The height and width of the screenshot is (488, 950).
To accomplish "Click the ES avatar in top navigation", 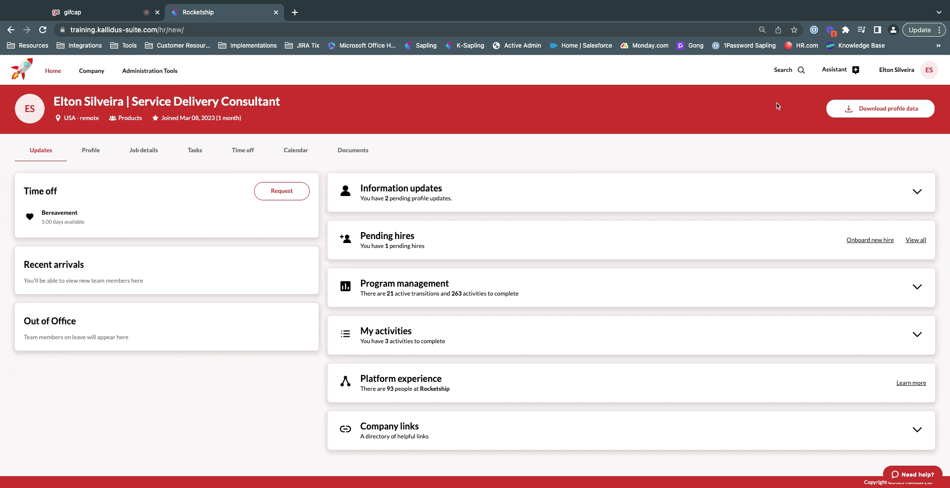I will (929, 70).
